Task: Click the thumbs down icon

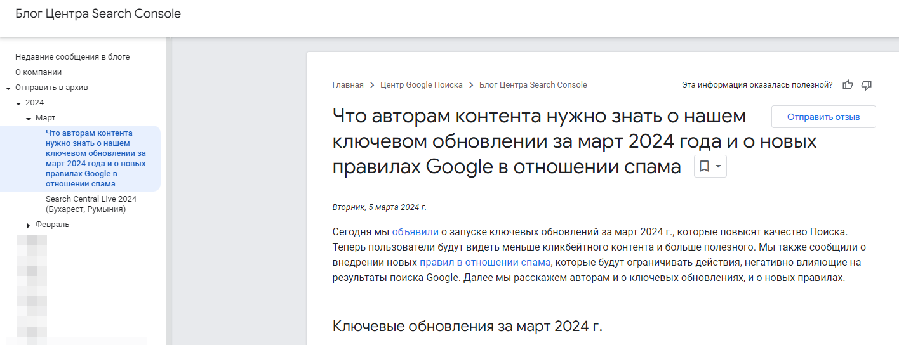Action: tap(867, 85)
